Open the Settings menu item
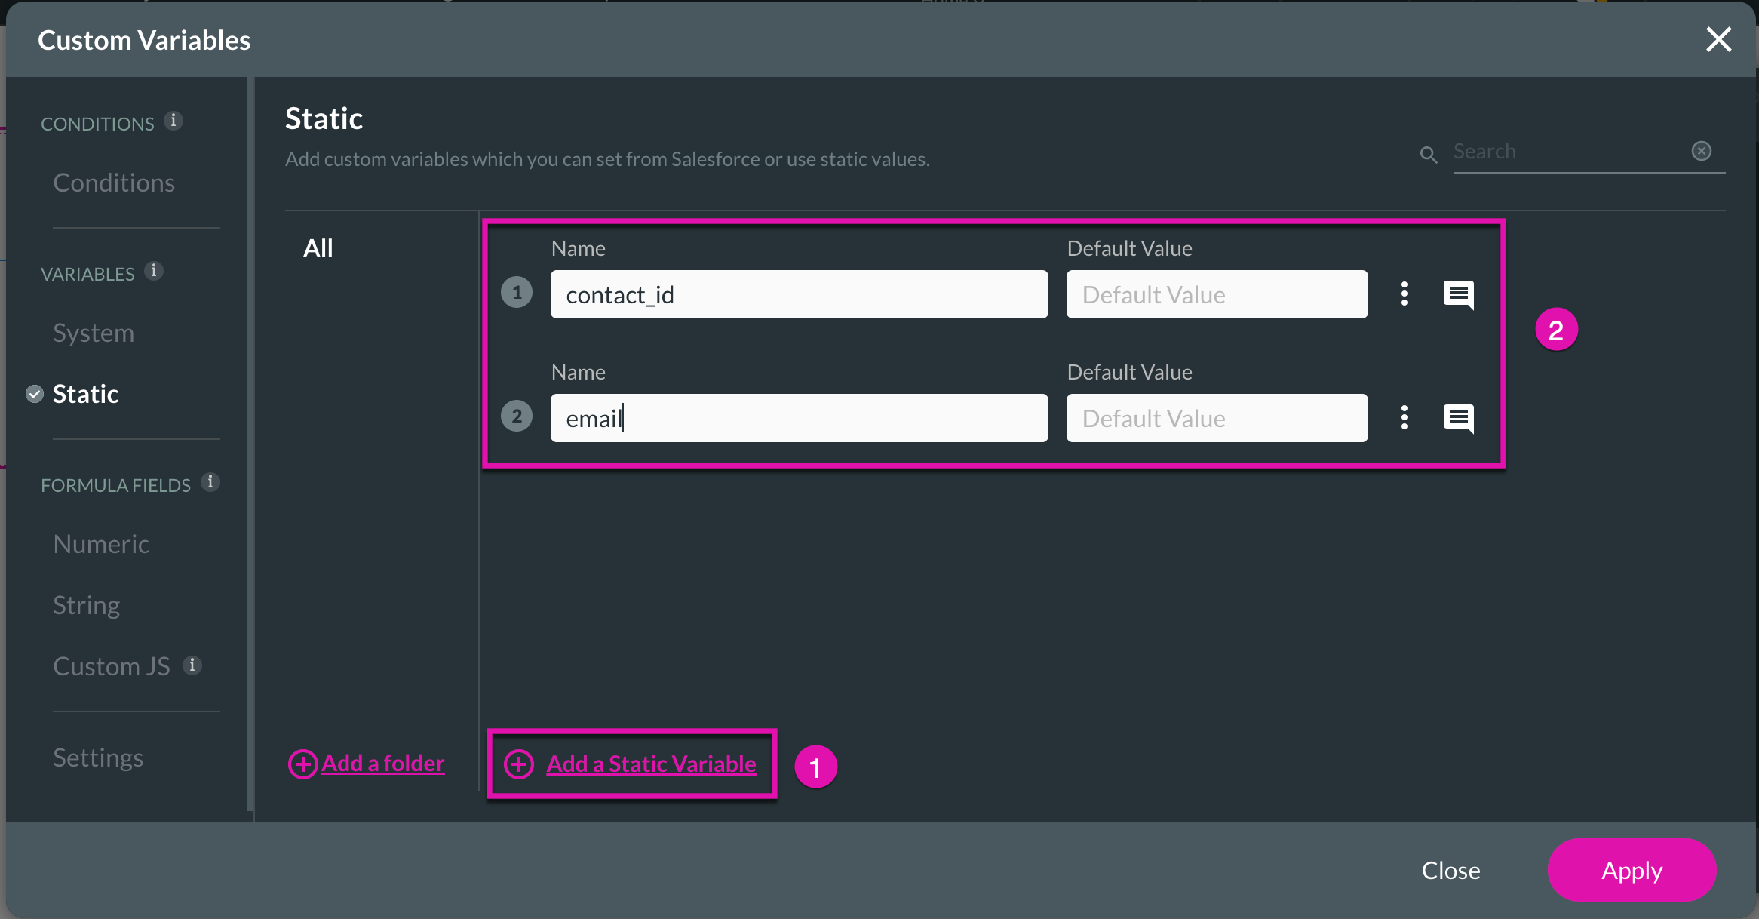 [x=99, y=756]
